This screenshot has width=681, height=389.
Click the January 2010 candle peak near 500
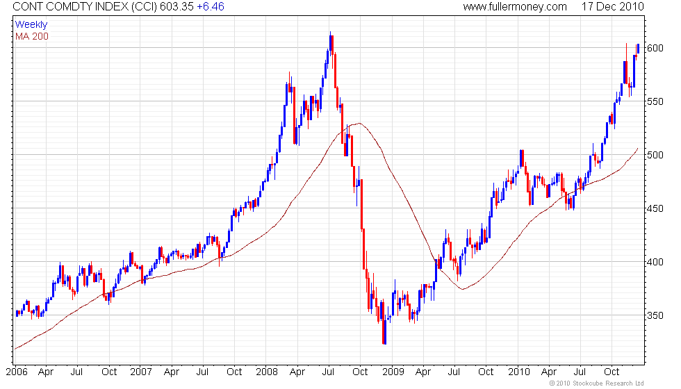tap(520, 158)
